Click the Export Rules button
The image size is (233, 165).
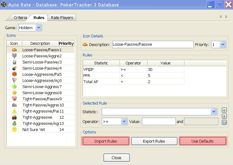pos(154,141)
